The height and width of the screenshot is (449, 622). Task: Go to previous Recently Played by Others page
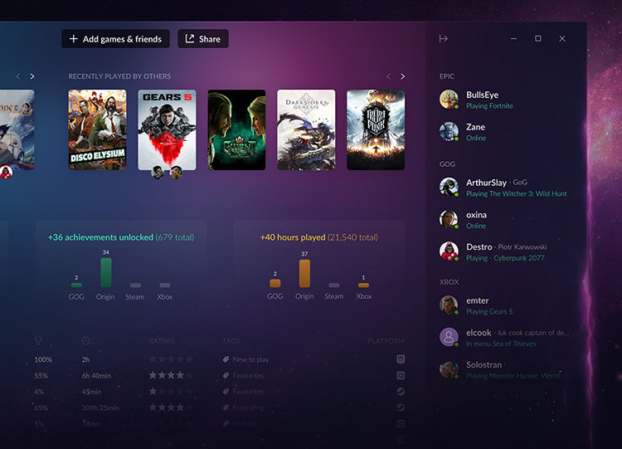[x=388, y=76]
